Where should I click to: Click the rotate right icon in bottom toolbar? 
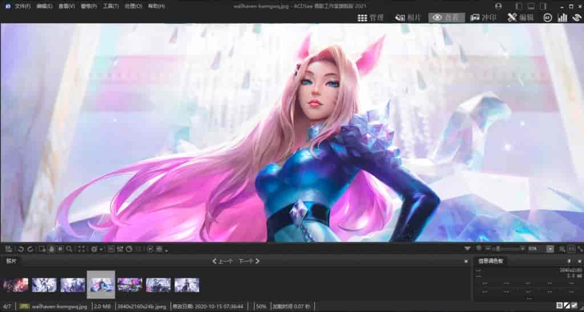[30, 249]
